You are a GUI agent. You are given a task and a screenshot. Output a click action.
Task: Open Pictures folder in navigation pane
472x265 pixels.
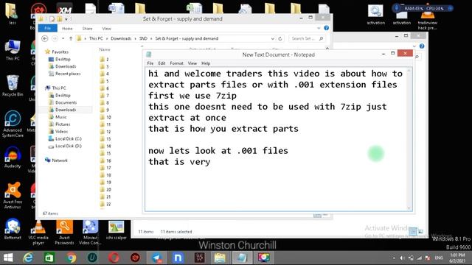click(x=63, y=124)
